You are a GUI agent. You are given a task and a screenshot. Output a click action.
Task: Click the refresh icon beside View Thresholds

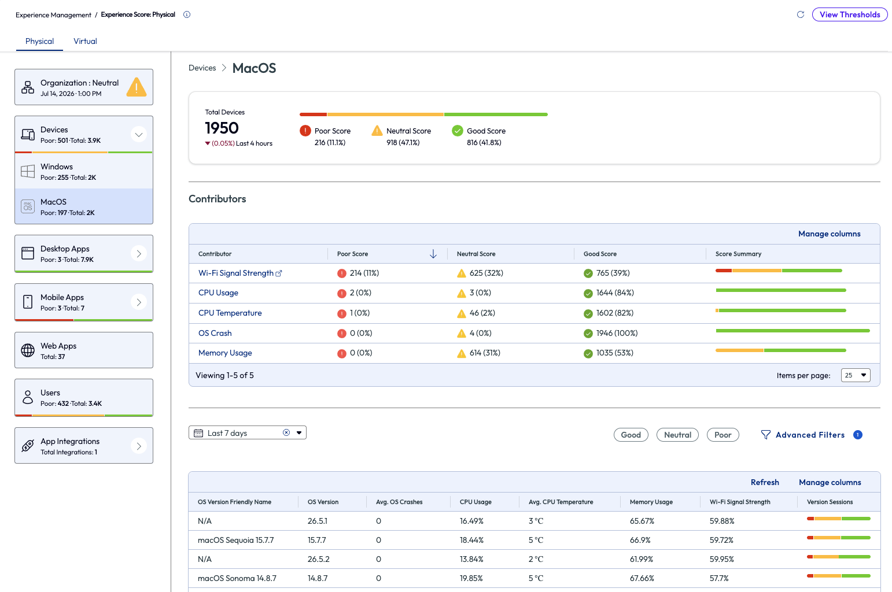click(801, 14)
